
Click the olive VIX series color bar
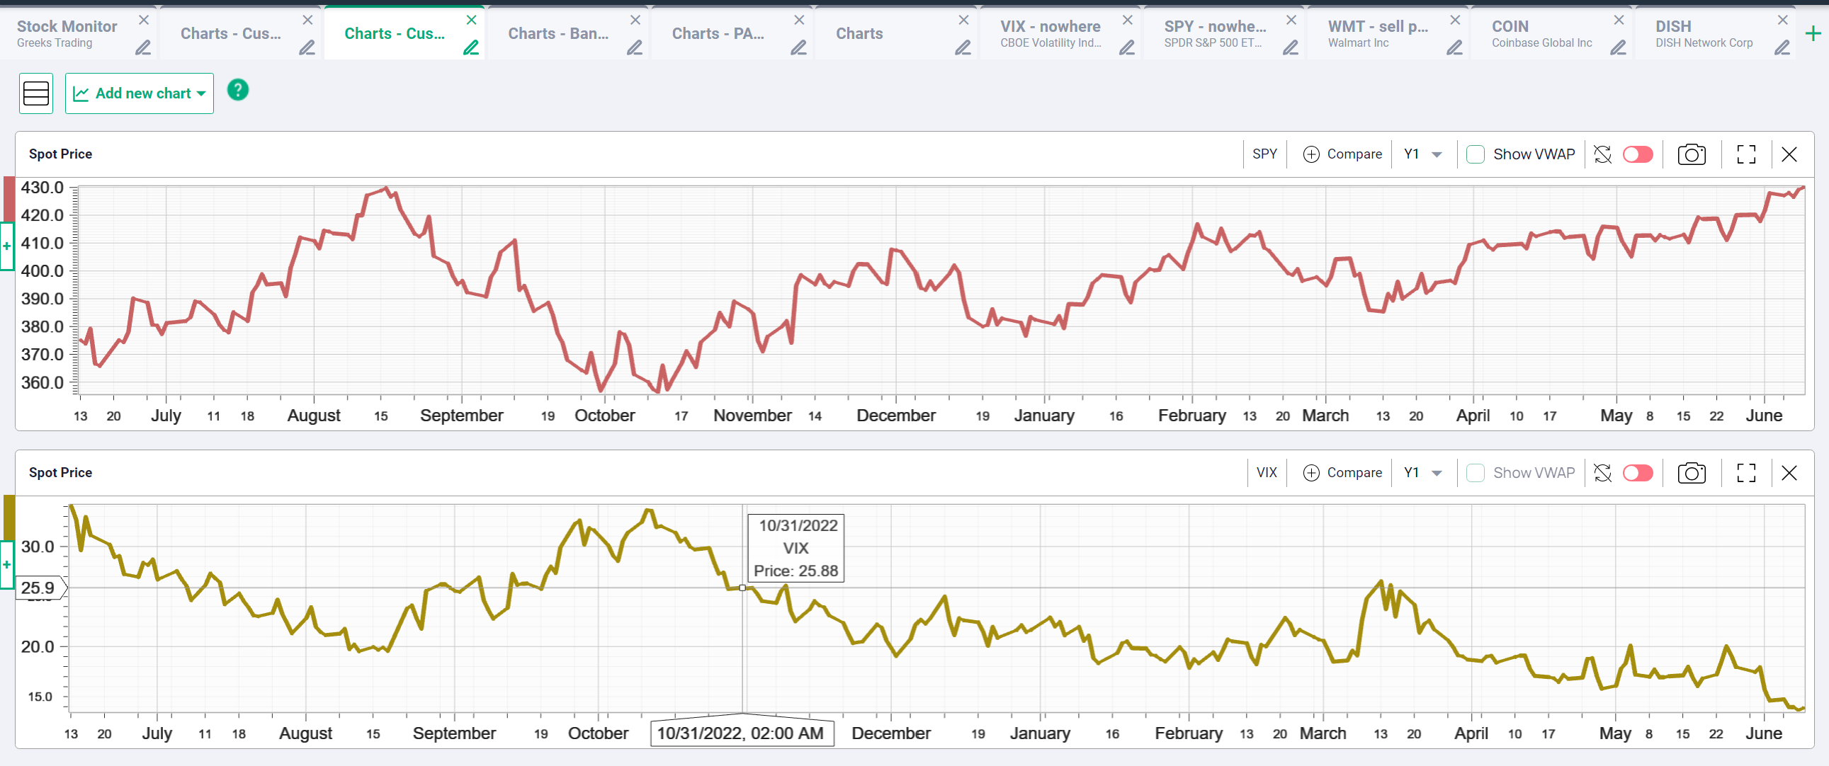(9, 518)
